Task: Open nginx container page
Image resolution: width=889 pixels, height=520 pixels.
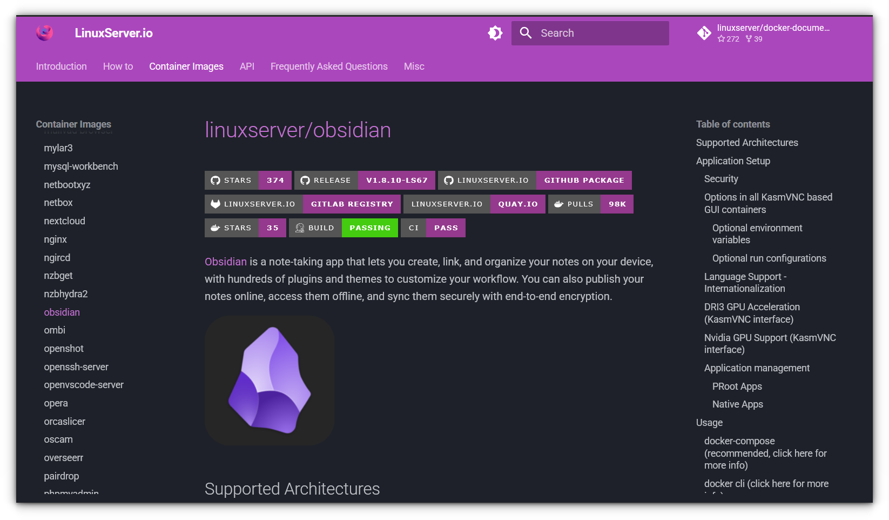Action: (x=56, y=239)
